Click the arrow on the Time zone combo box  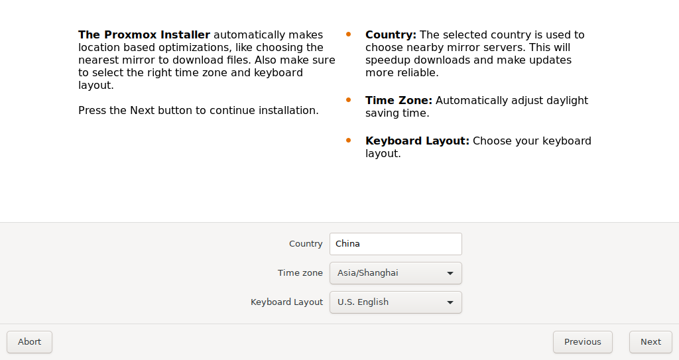(x=450, y=273)
